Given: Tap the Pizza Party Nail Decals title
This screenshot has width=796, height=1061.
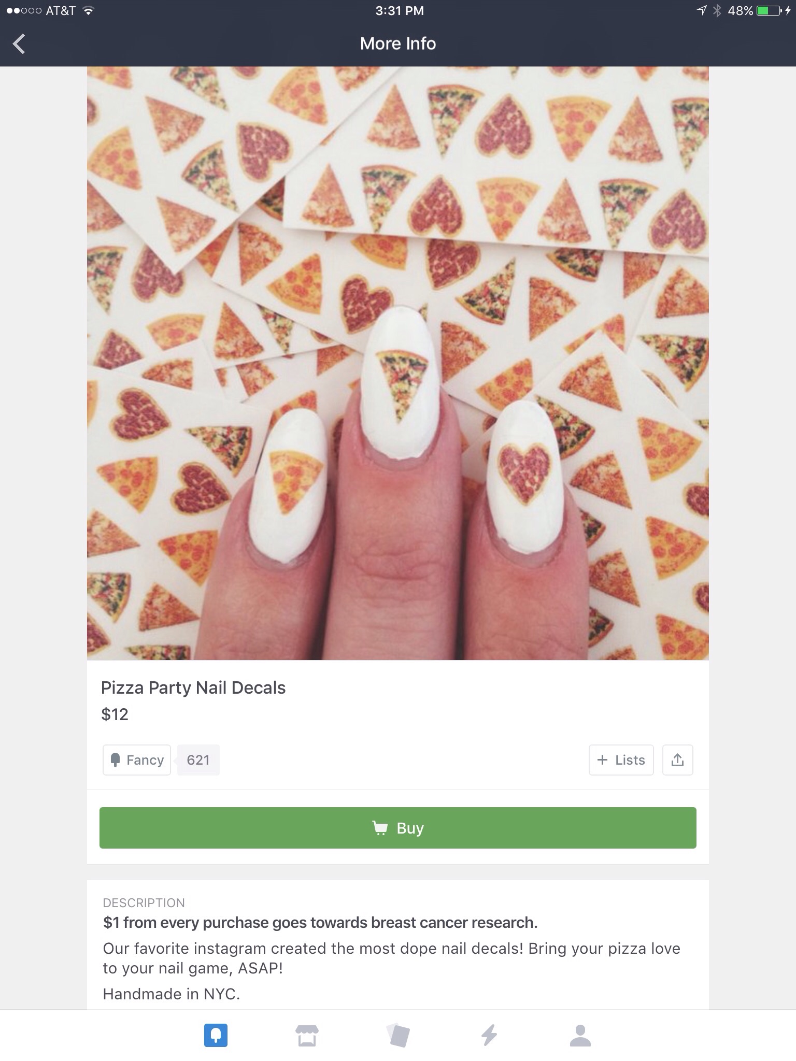Looking at the screenshot, I should pyautogui.click(x=193, y=687).
